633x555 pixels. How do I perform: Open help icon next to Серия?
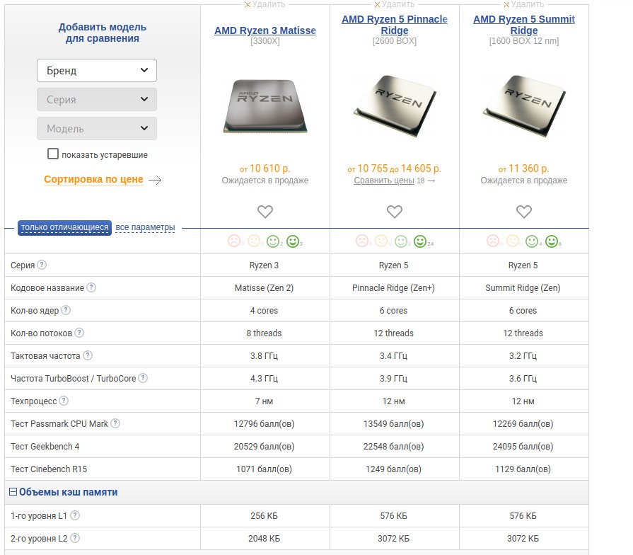42,265
